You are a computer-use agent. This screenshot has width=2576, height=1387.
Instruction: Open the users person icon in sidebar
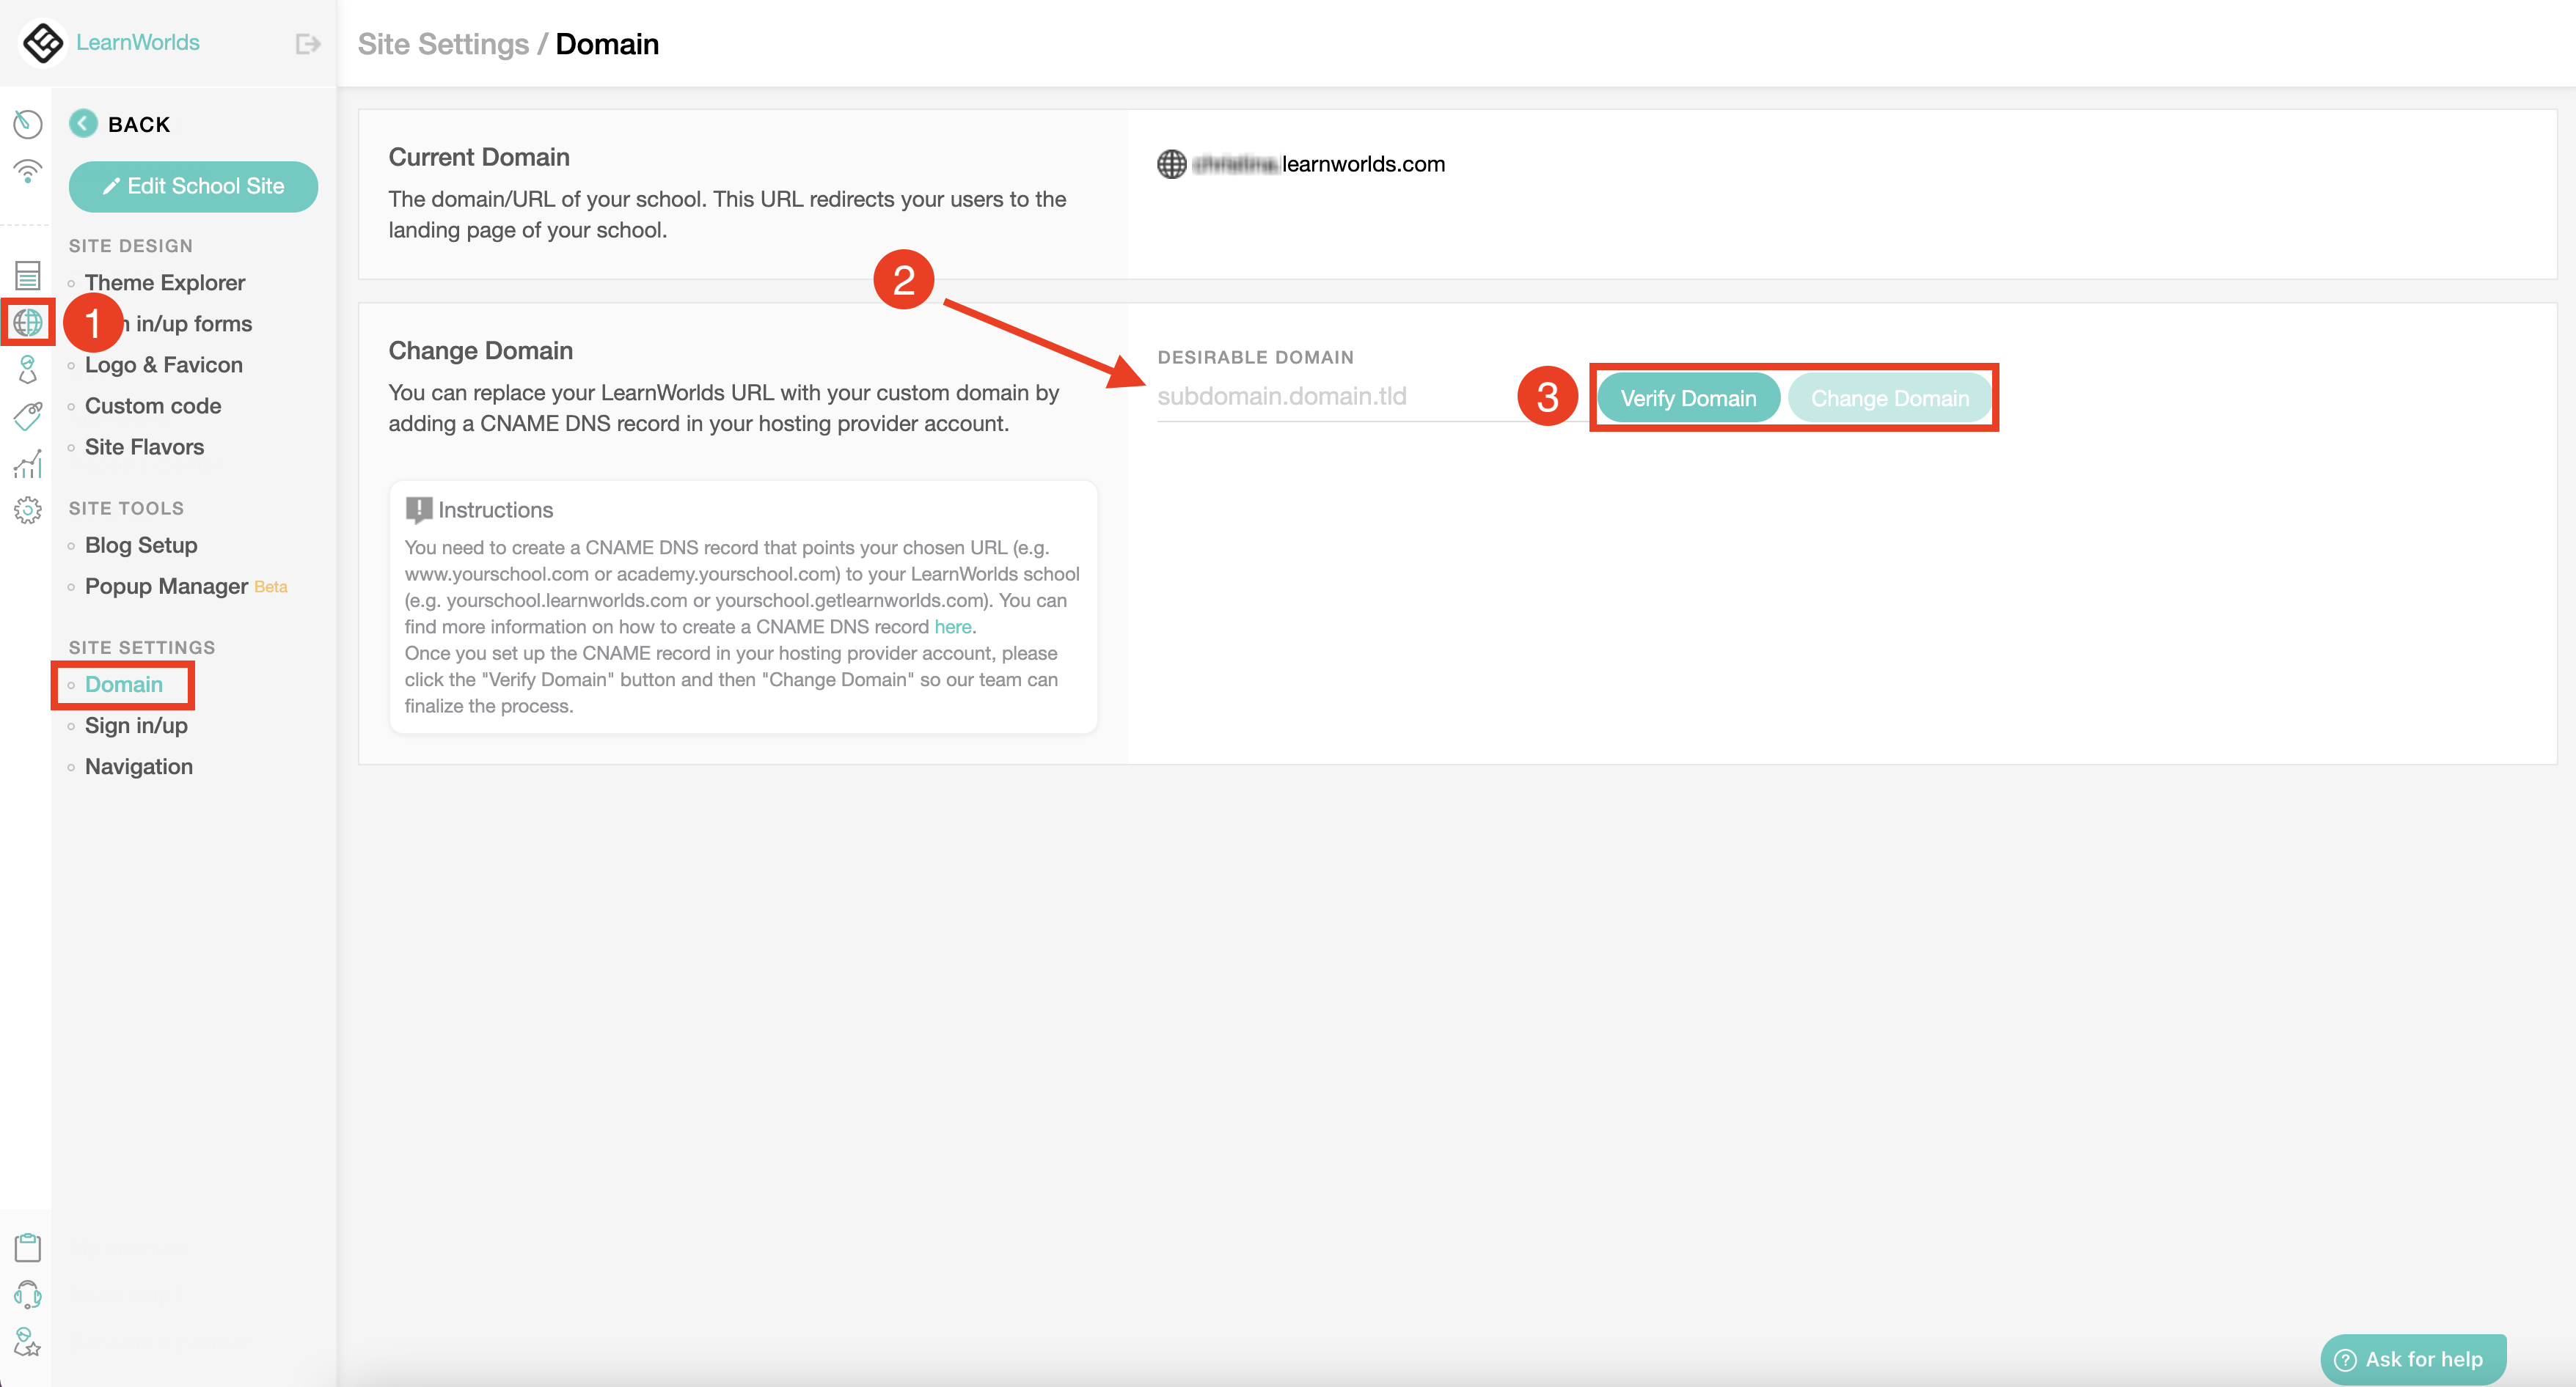tap(27, 369)
